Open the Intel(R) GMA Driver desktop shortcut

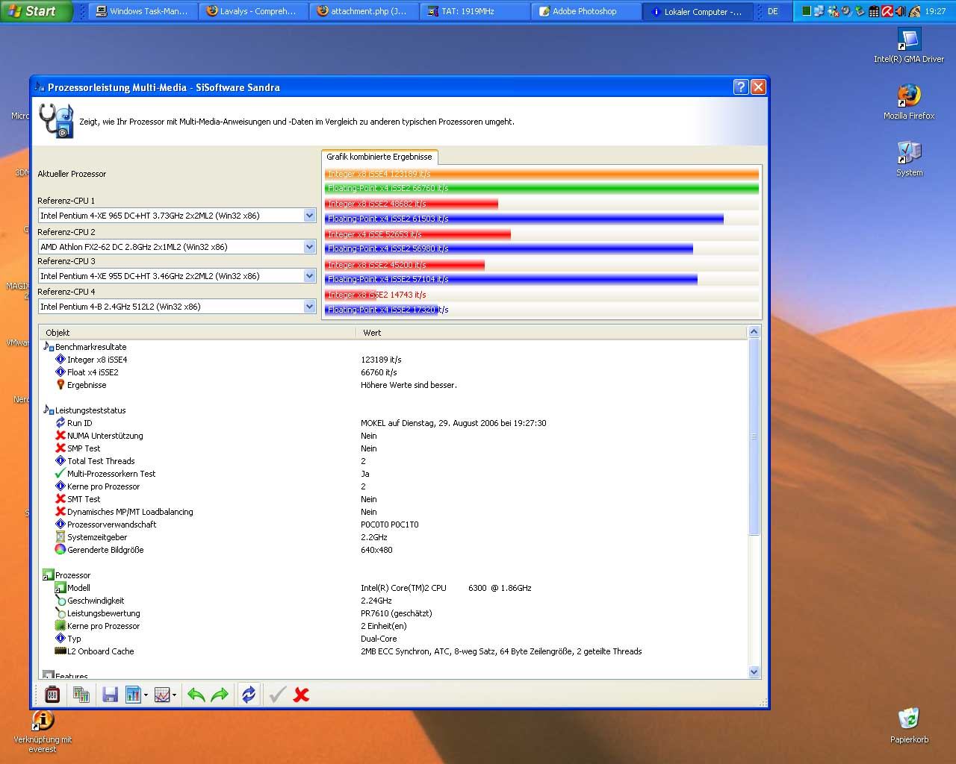[909, 45]
